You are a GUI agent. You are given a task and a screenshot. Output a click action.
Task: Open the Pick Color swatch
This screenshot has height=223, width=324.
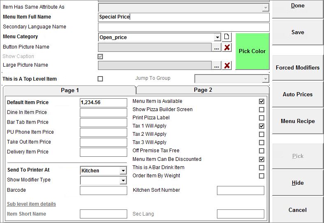click(252, 51)
